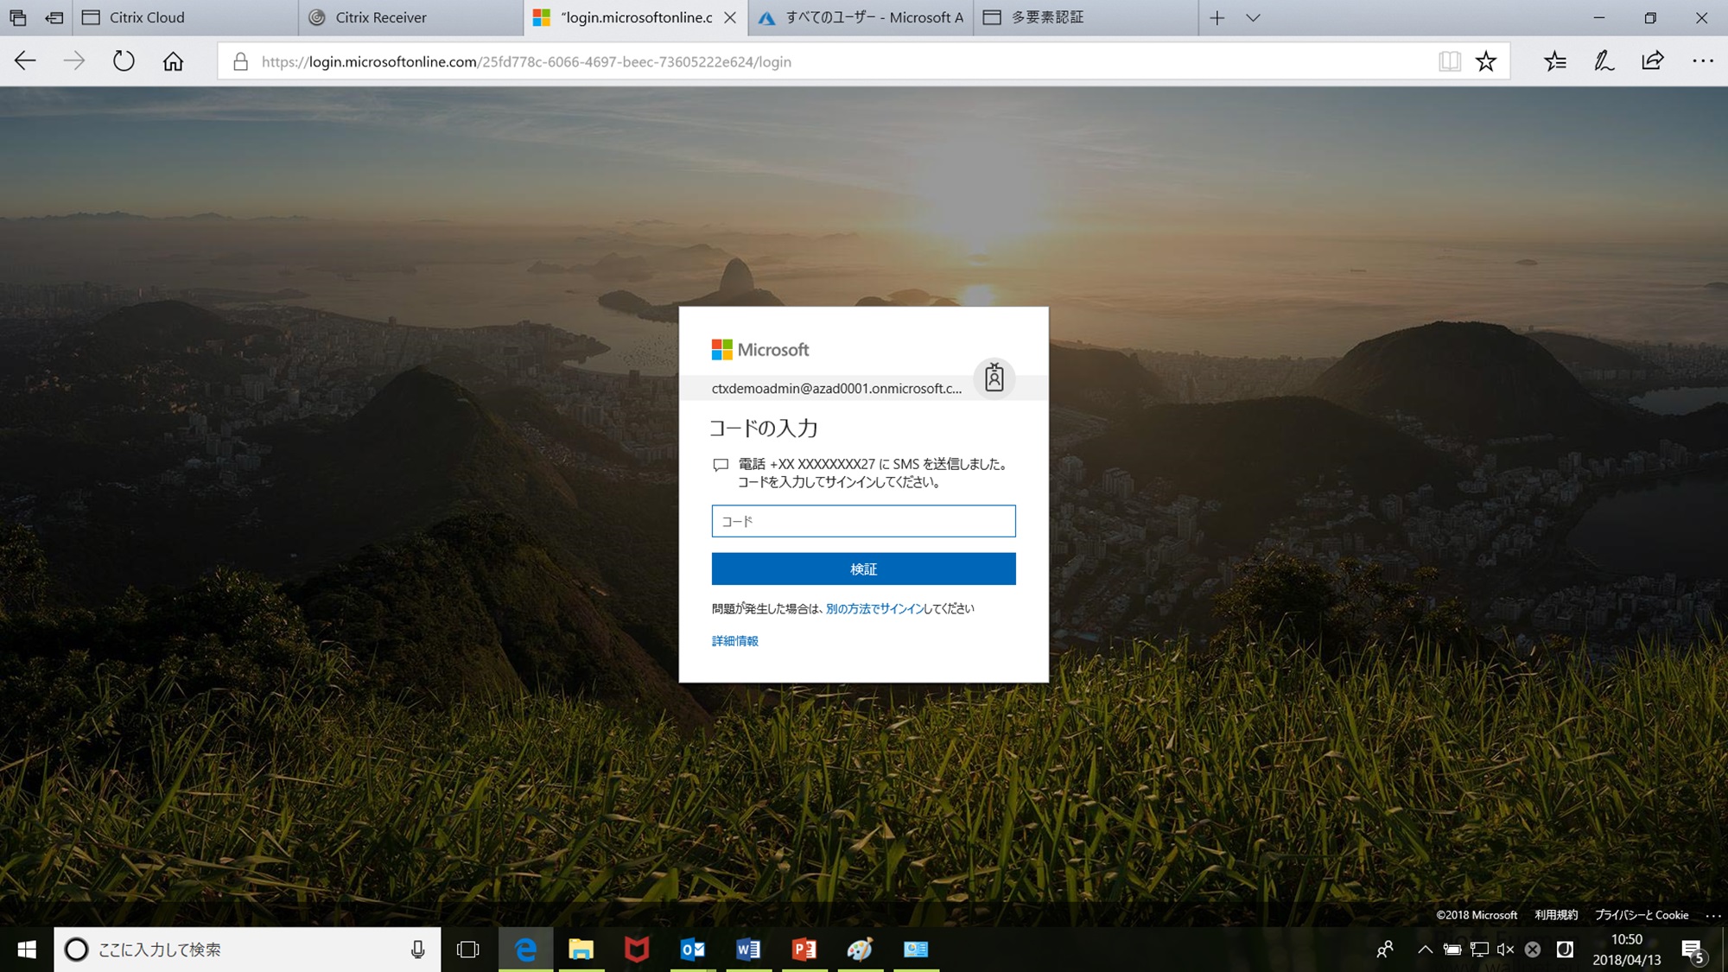Click the Home icon in the toolbar
Viewport: 1728px width, 972px height.
pos(173,61)
